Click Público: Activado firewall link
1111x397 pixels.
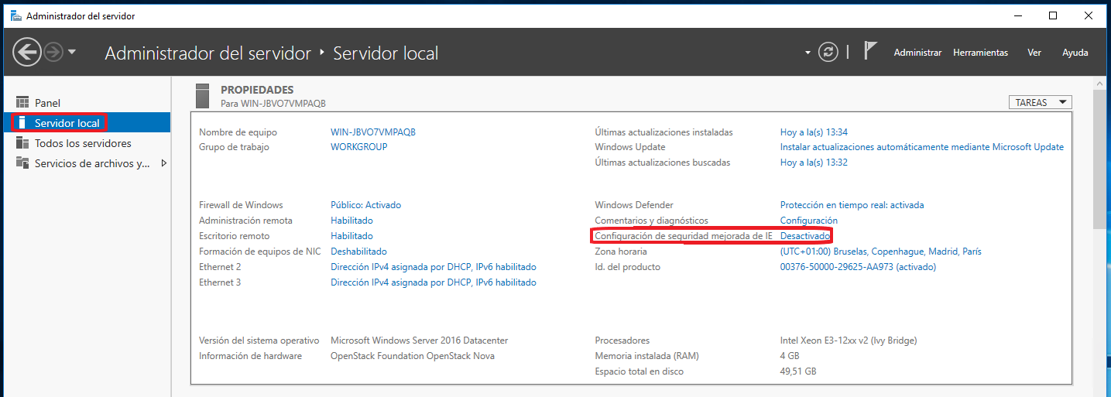[365, 205]
